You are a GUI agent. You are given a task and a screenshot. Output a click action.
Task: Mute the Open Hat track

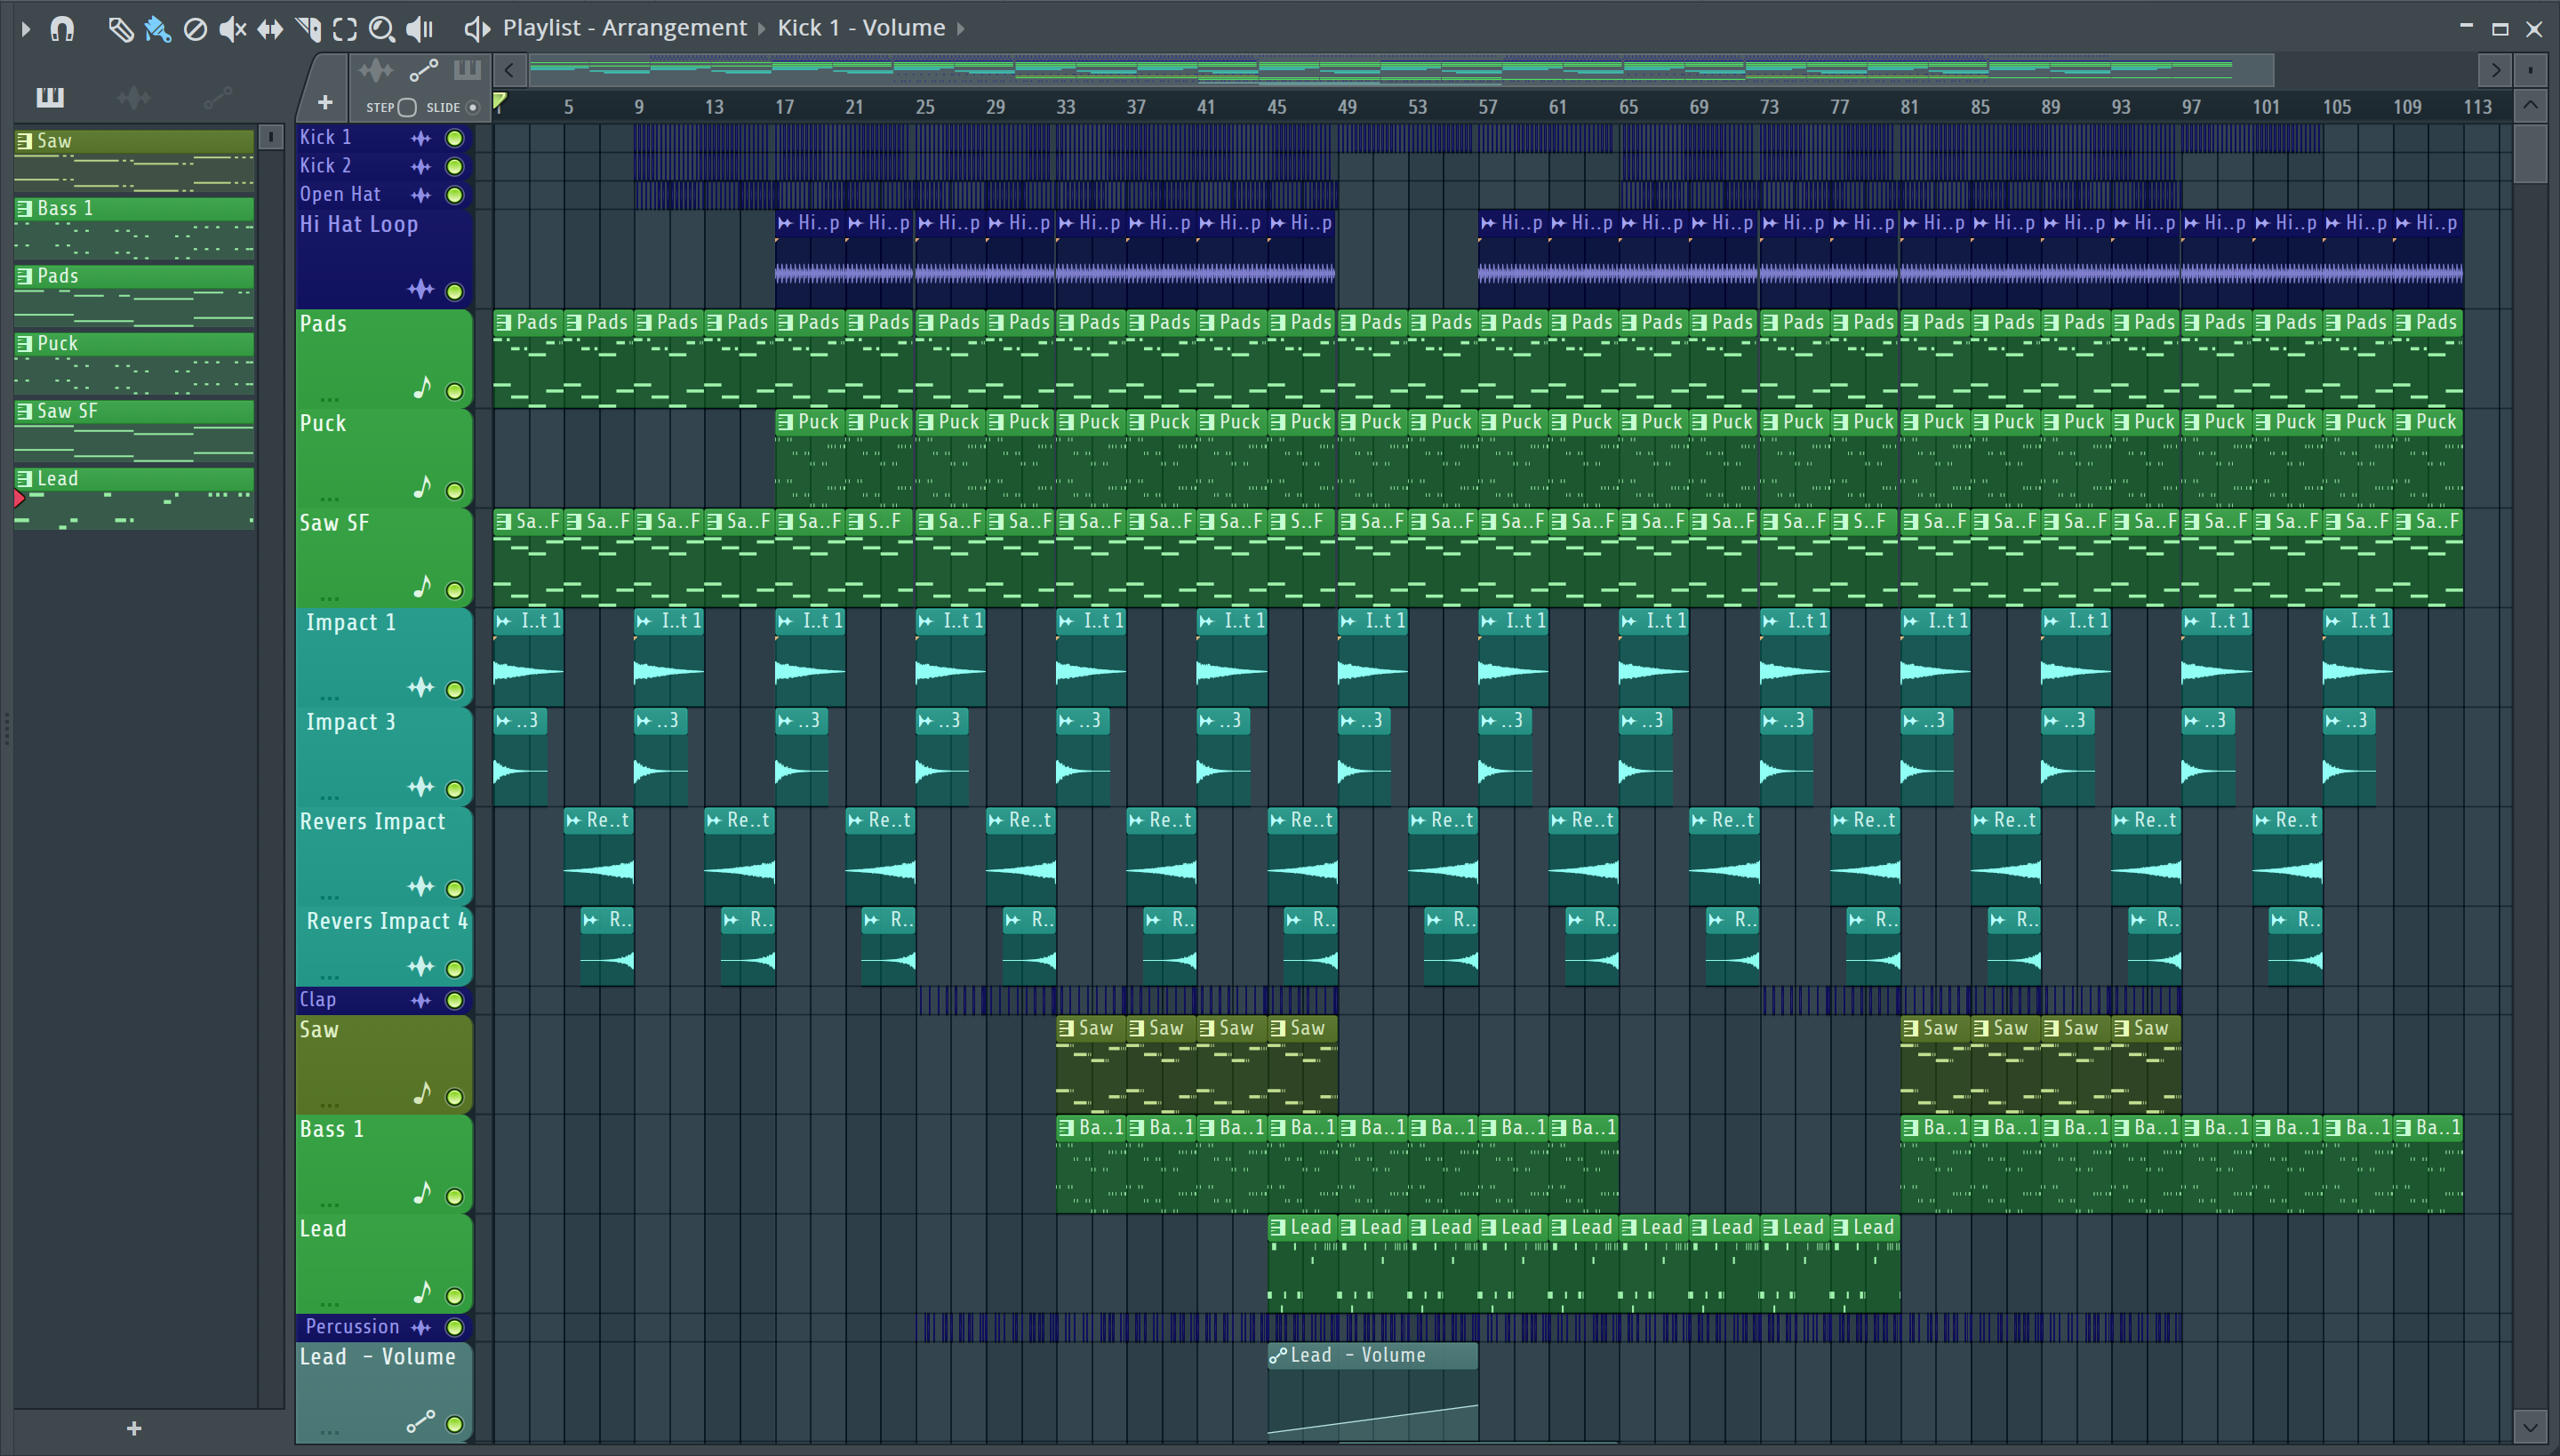(454, 195)
